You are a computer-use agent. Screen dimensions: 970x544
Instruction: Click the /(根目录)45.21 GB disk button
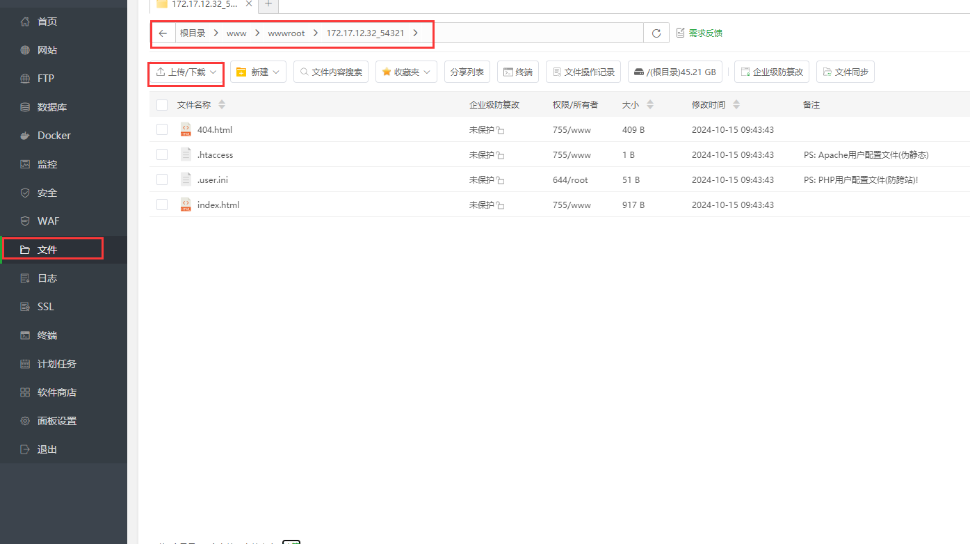coord(675,72)
